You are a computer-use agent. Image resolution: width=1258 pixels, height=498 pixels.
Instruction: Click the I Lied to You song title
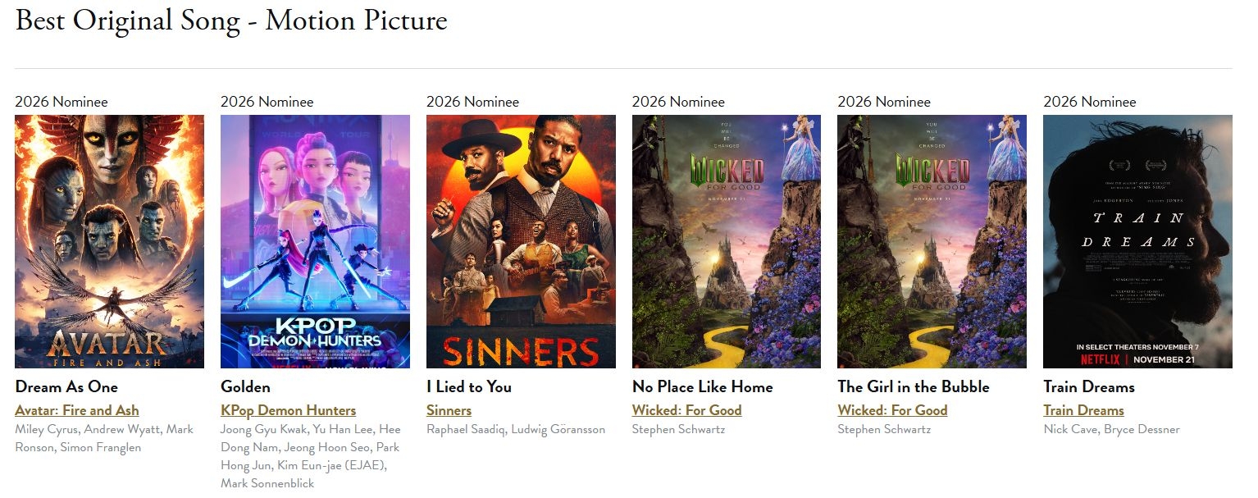pyautogui.click(x=468, y=387)
